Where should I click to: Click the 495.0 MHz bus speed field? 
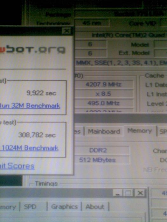(x=103, y=103)
